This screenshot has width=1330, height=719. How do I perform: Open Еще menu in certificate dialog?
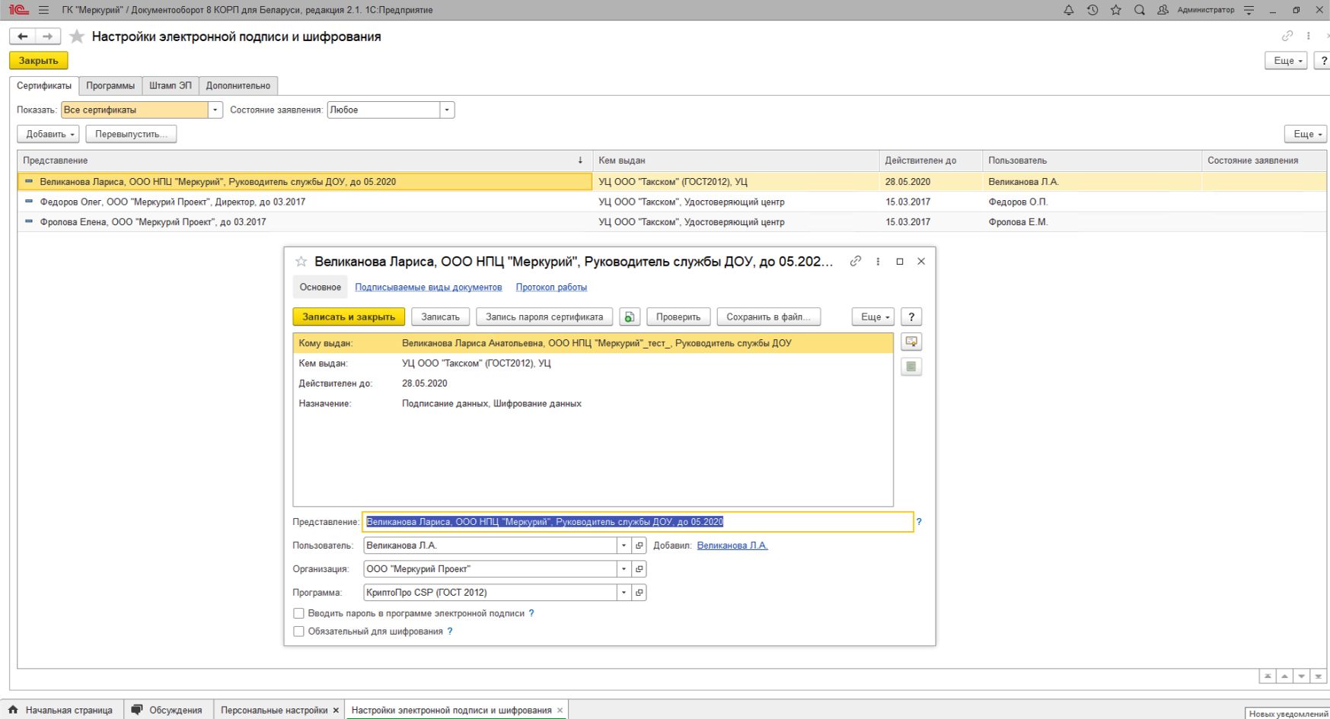[873, 317]
